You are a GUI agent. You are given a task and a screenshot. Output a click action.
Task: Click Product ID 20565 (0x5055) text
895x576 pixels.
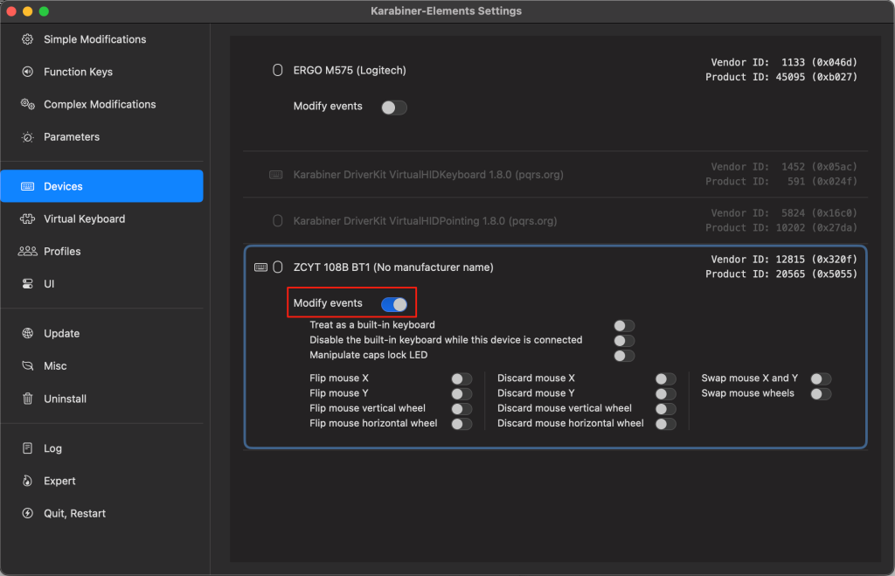781,274
